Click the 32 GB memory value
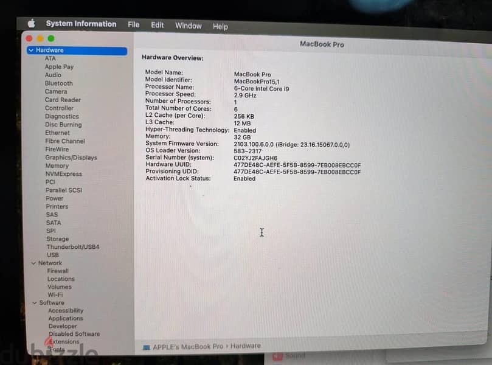 [242, 137]
